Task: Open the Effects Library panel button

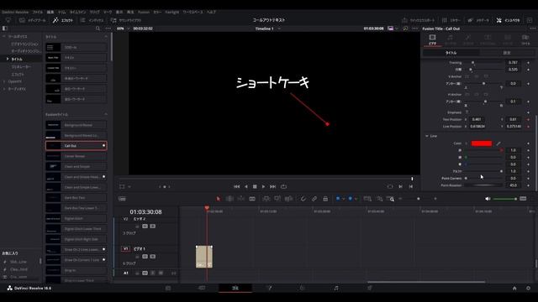Action: [62, 20]
